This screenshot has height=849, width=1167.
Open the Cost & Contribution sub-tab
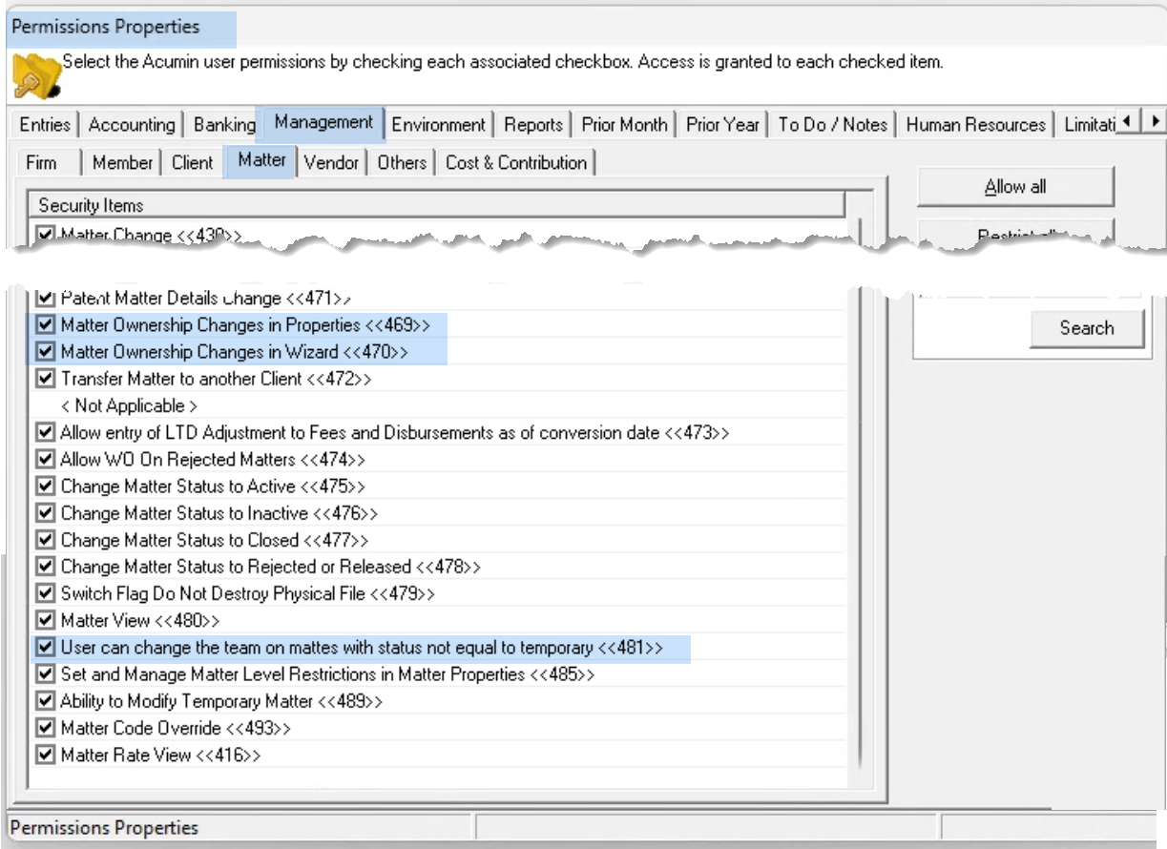(x=516, y=162)
